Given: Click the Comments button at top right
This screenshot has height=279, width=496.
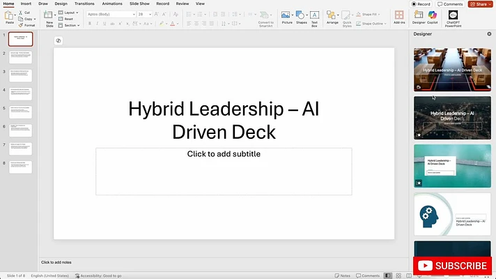Looking at the screenshot, I should (x=450, y=4).
